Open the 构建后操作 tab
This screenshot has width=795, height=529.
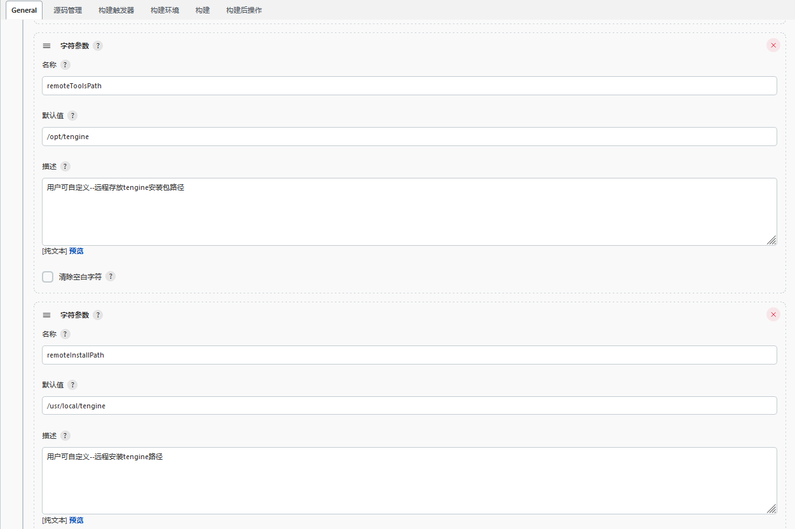[x=244, y=10]
